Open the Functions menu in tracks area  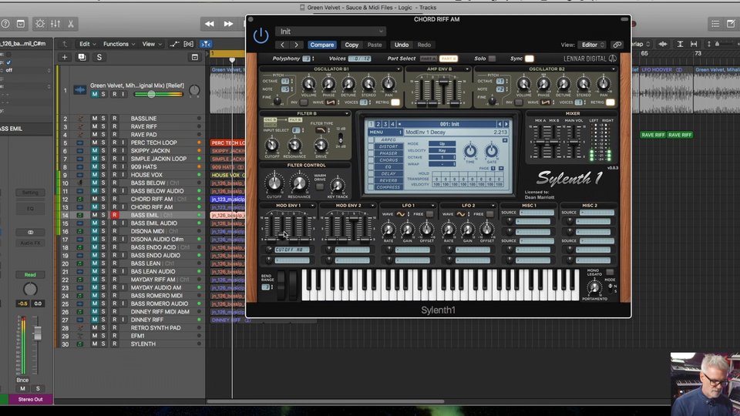(119, 44)
